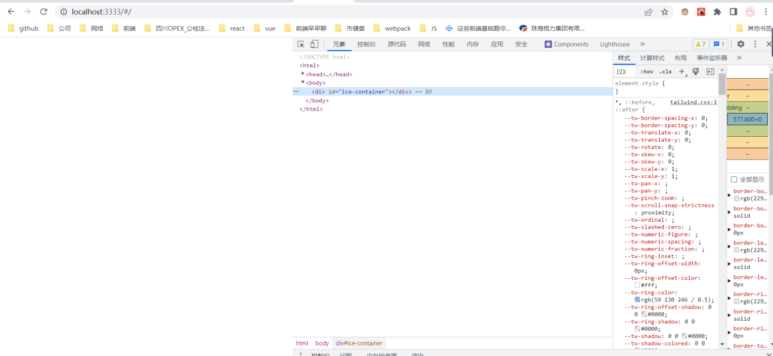This screenshot has height=356, width=773.
Task: Open the 性能 tab
Action: [x=448, y=44]
